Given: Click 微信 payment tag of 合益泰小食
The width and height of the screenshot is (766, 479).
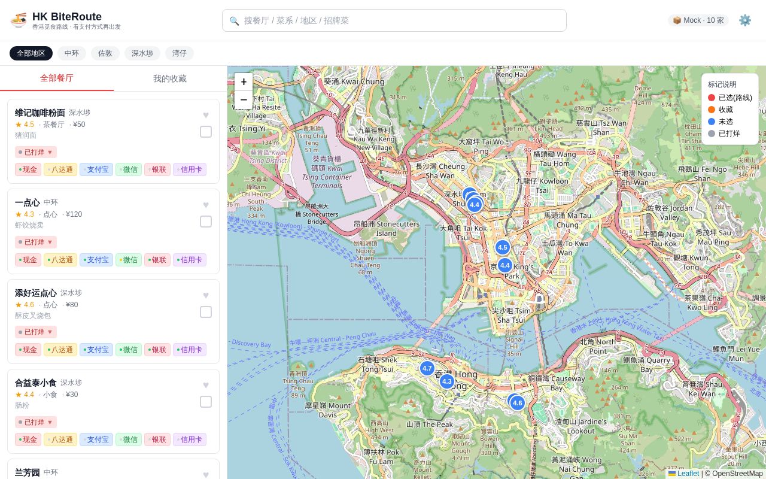Looking at the screenshot, I should (x=129, y=439).
